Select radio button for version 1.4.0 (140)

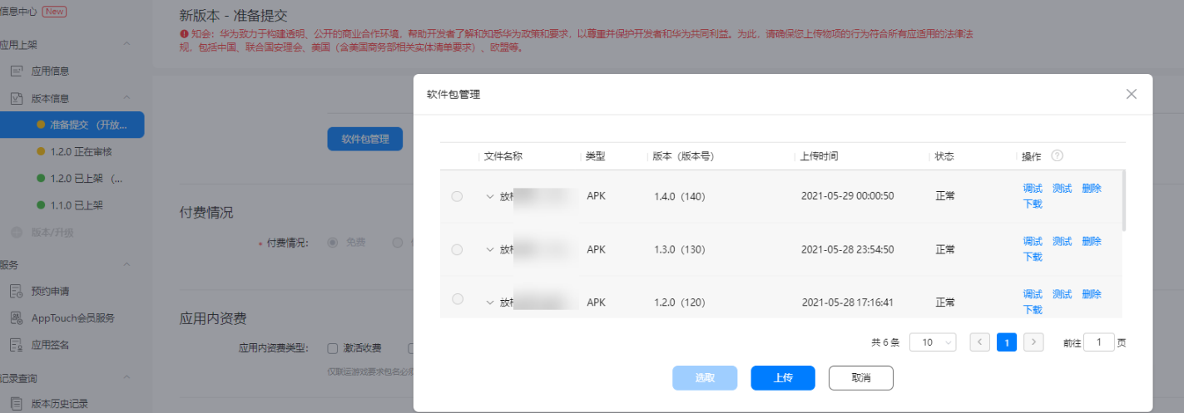[457, 196]
